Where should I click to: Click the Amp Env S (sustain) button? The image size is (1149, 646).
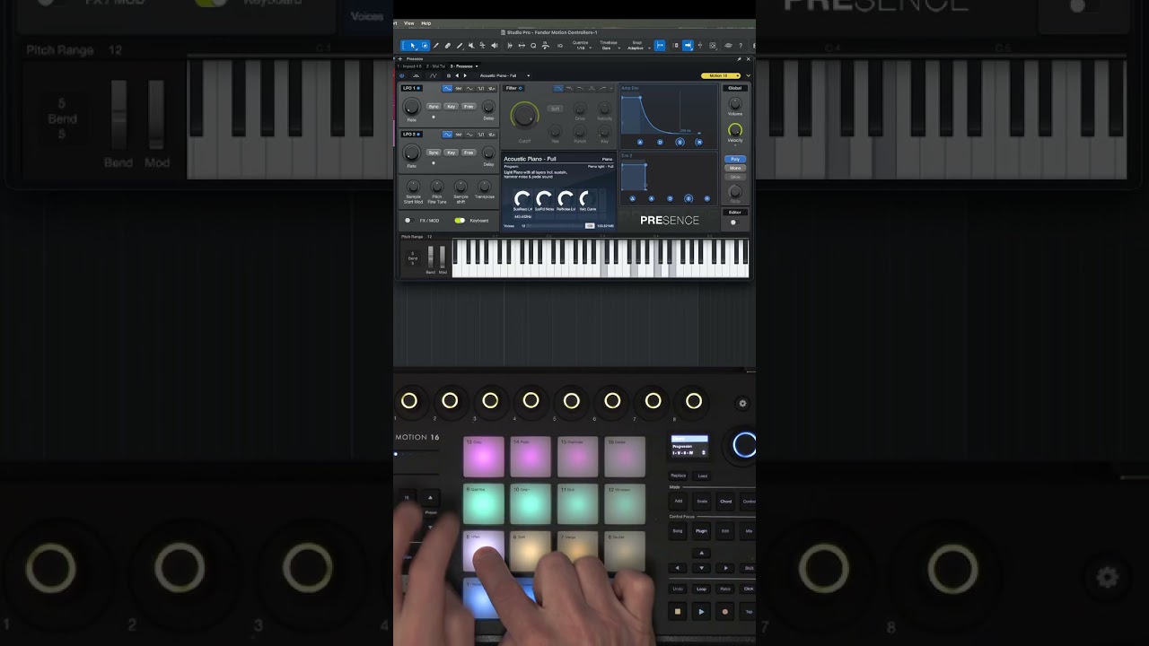click(680, 143)
